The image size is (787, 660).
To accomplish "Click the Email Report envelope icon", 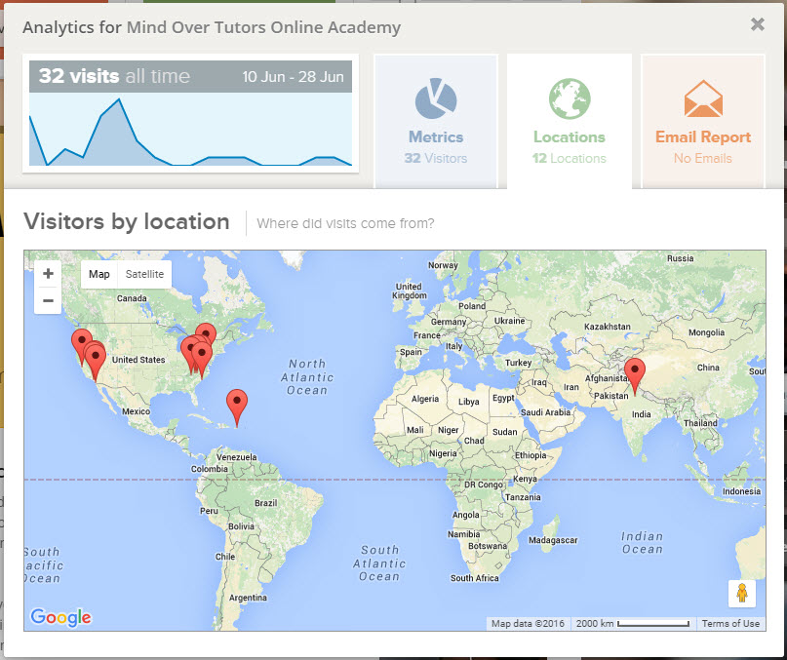I will (x=703, y=98).
